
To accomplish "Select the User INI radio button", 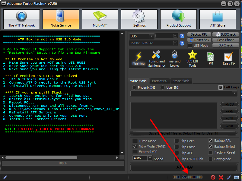I will (163, 87).
